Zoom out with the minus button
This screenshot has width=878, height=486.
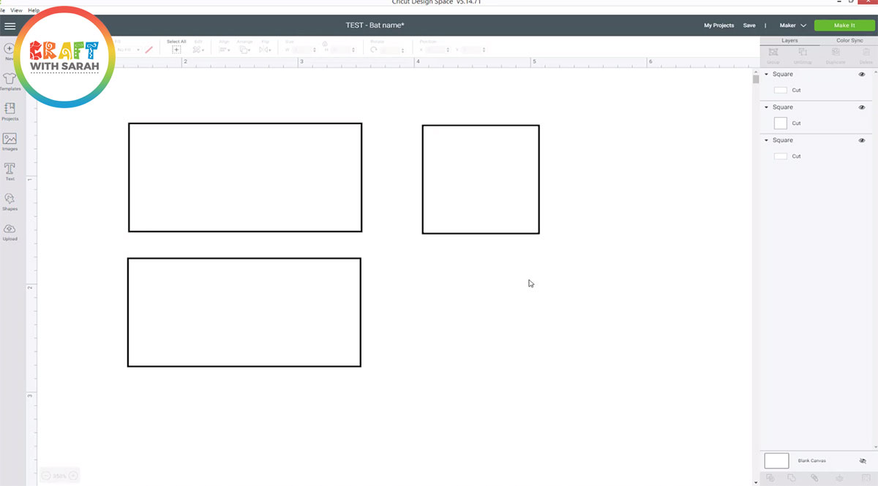47,476
